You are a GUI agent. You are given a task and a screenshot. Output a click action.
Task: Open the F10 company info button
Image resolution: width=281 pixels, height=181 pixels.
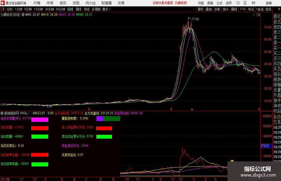(243, 9)
